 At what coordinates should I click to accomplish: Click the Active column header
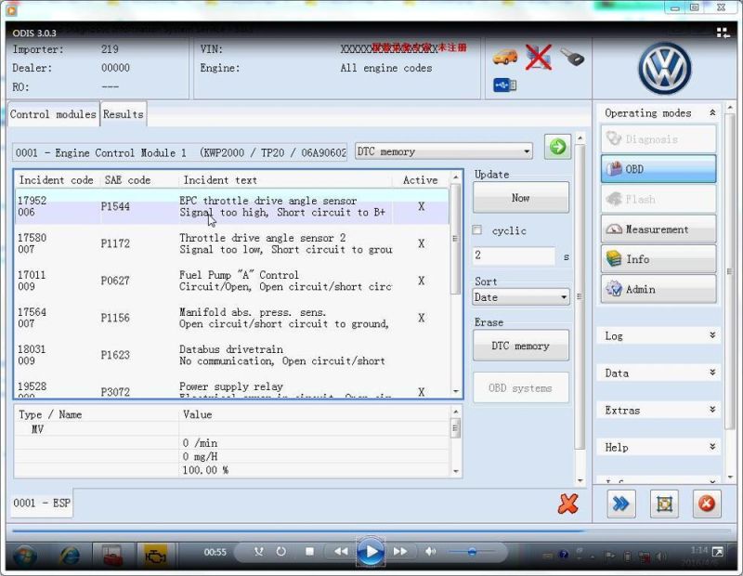[x=421, y=180]
